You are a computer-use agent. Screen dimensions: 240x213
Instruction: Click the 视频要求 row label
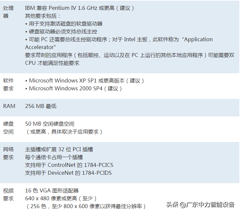coord(8,195)
